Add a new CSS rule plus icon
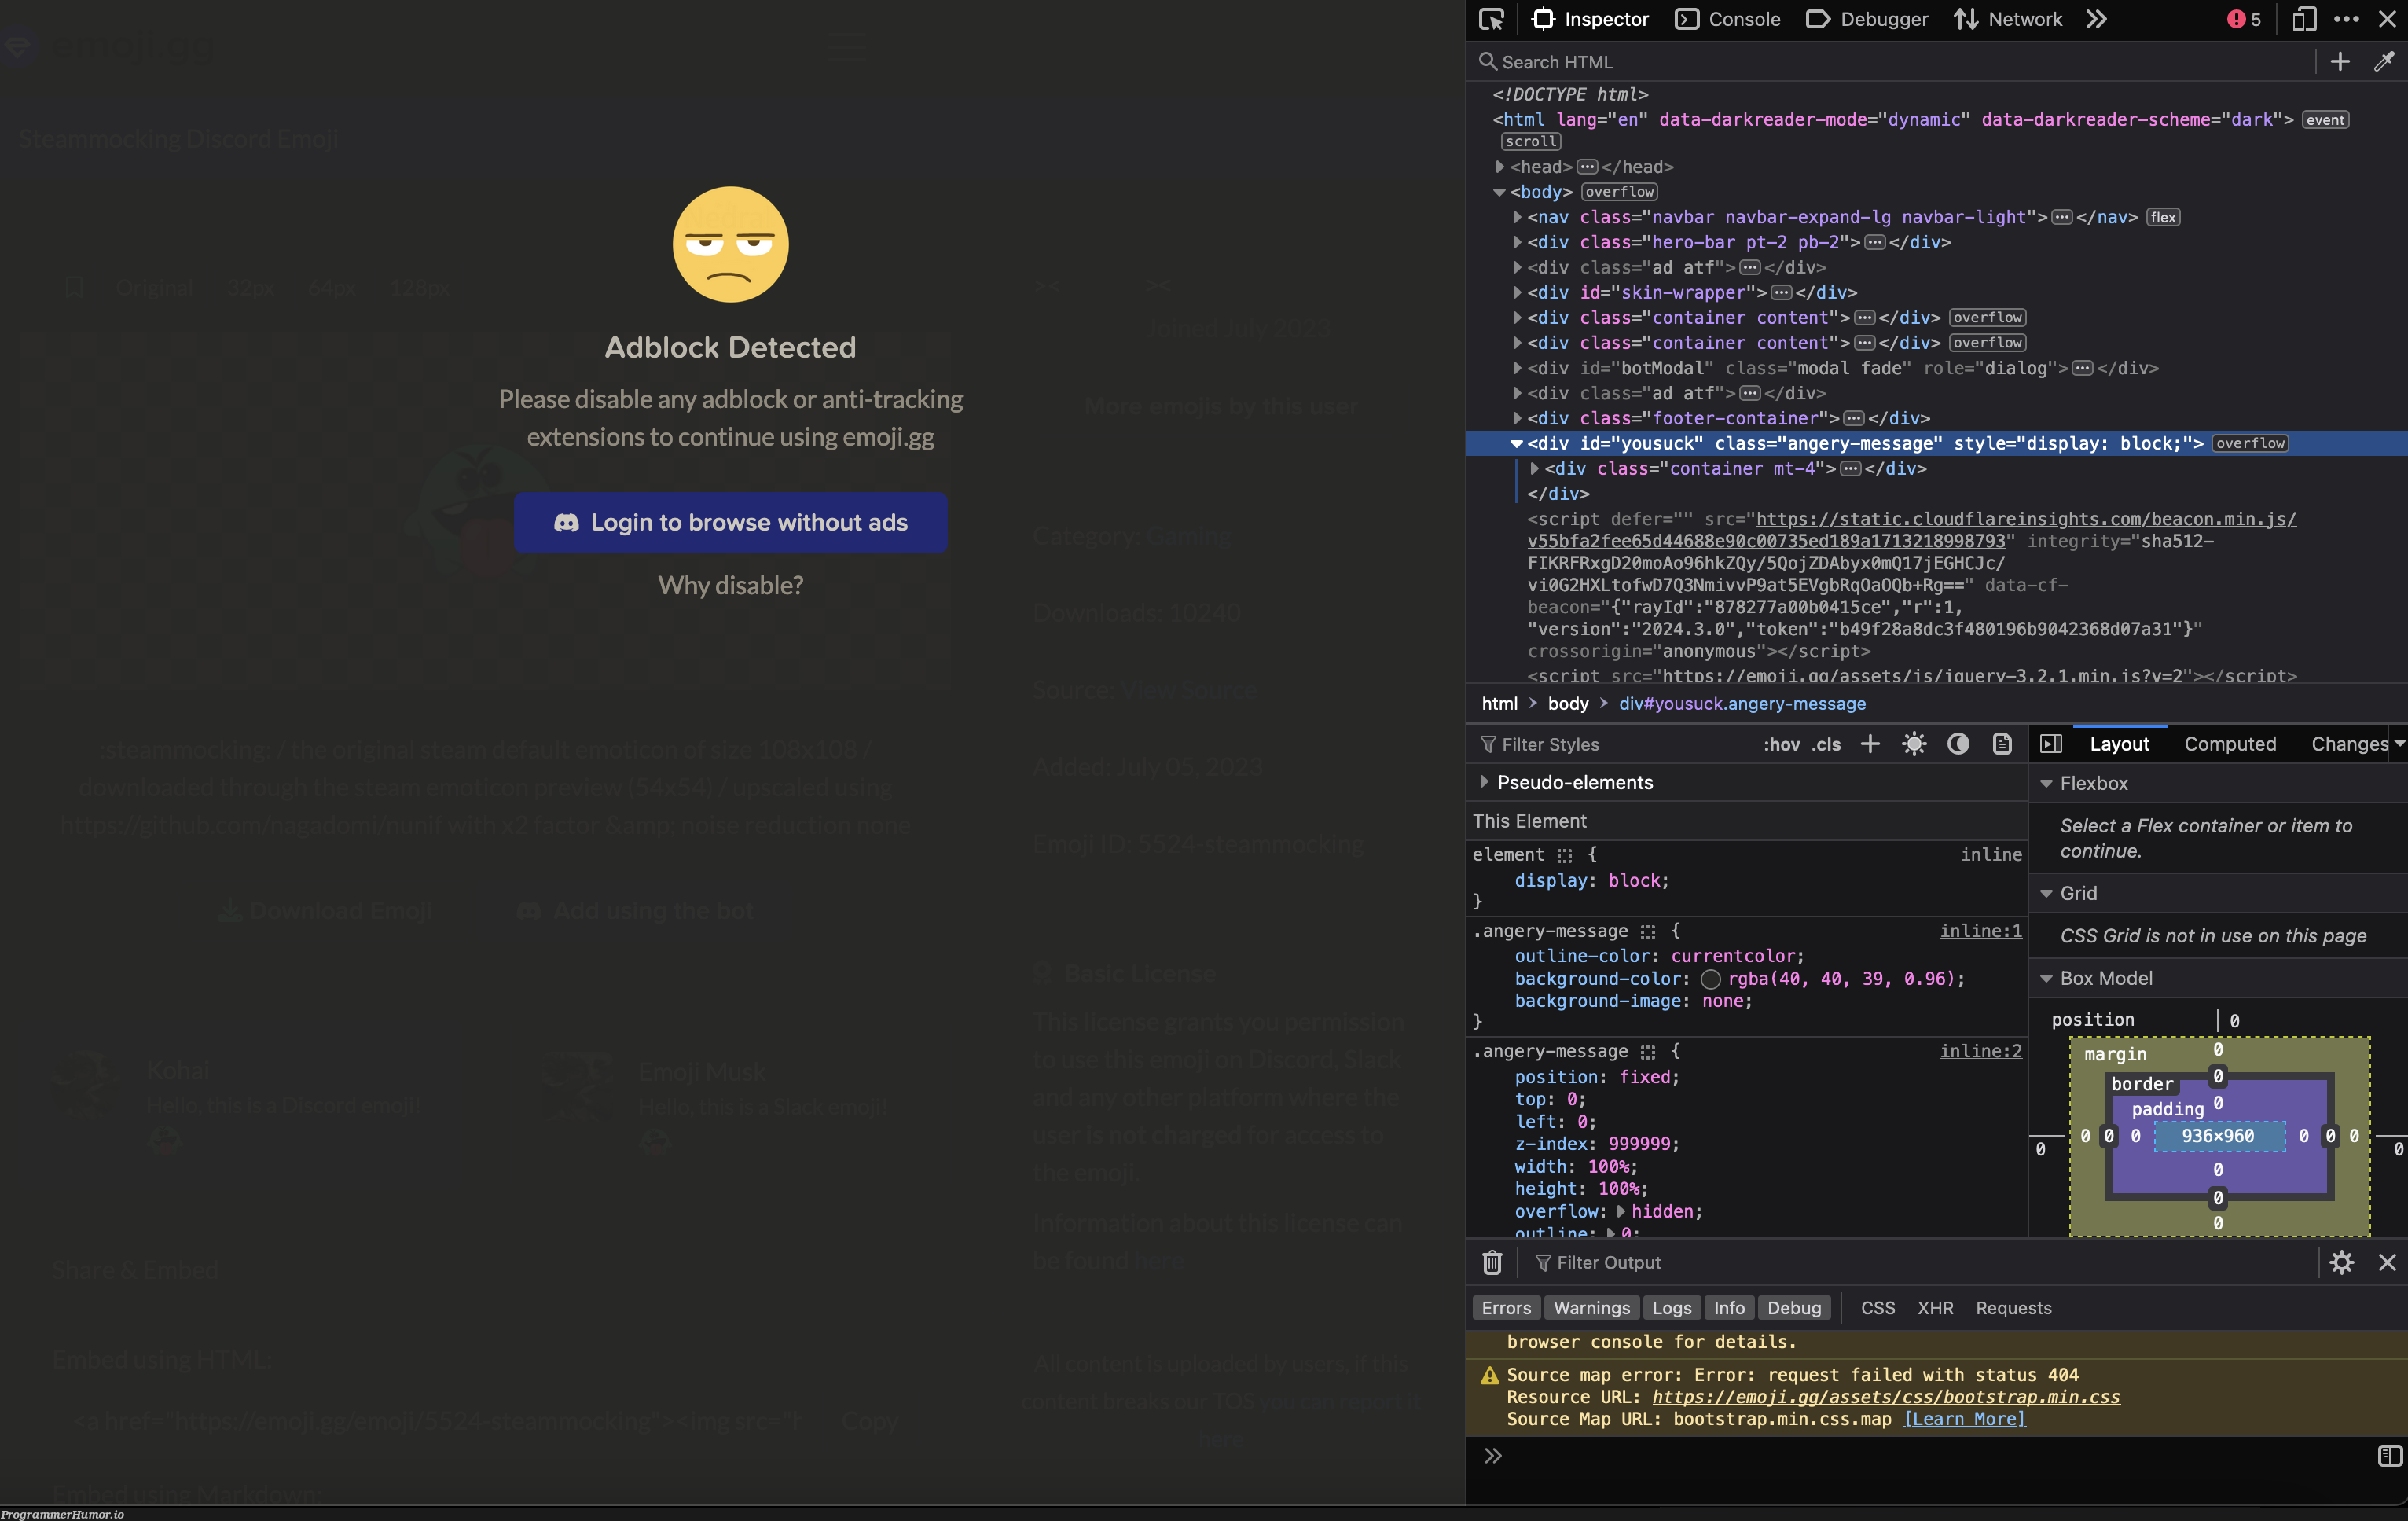This screenshot has height=1521, width=2408. (x=1870, y=744)
